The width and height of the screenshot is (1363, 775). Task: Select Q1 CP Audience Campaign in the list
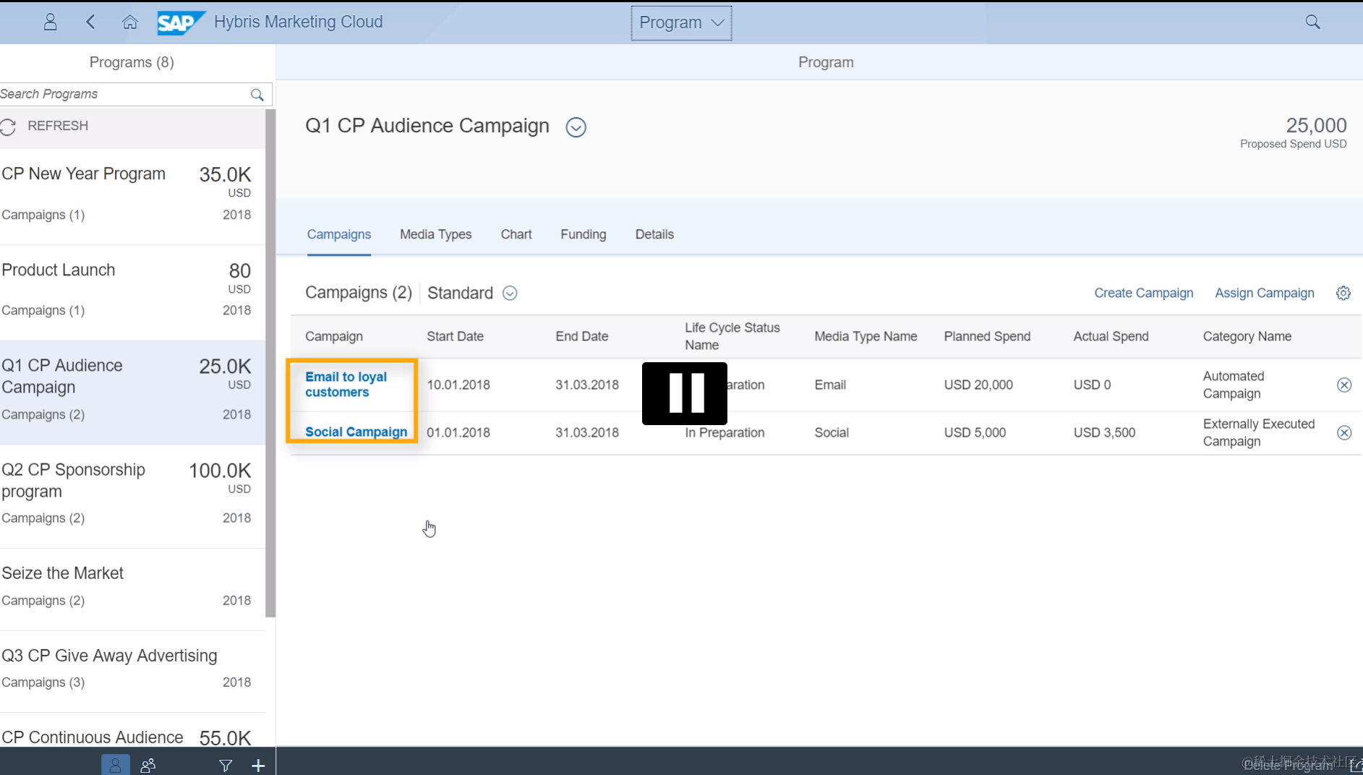coord(132,393)
